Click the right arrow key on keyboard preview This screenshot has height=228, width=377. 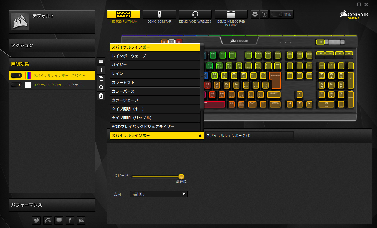(x=309, y=104)
